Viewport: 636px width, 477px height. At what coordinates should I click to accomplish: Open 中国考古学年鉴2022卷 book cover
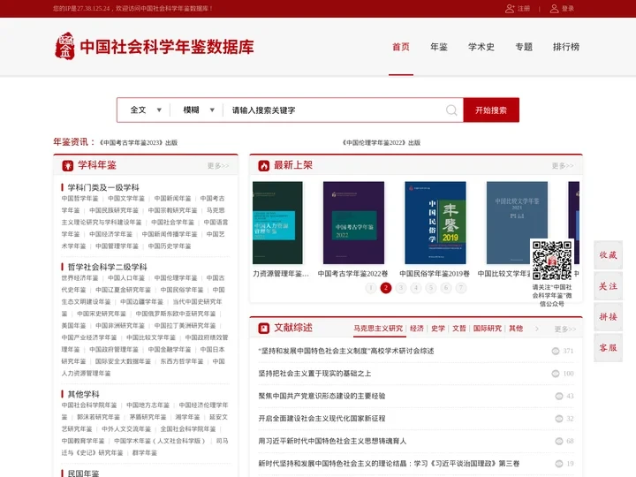point(353,223)
